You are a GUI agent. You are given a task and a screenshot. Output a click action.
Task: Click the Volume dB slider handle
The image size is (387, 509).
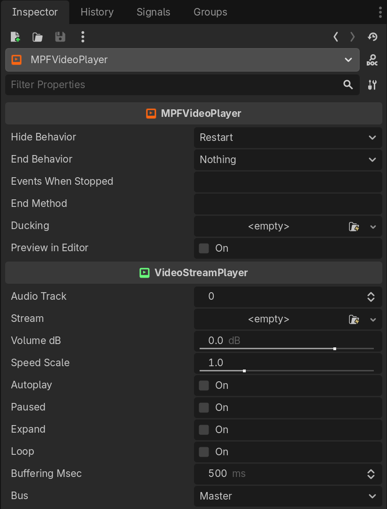point(334,349)
